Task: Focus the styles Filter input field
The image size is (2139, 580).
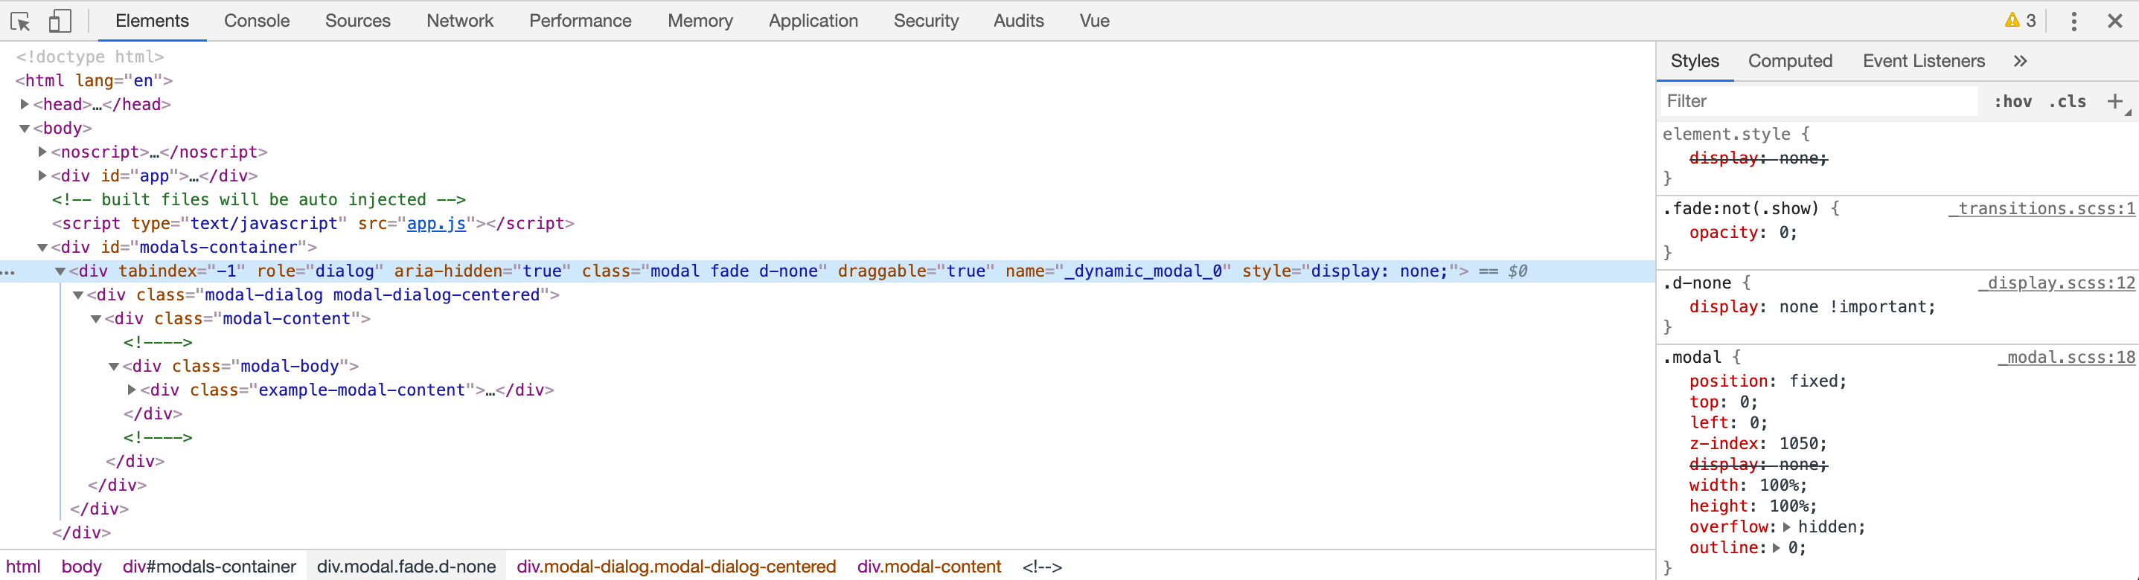Action: coord(1819,101)
